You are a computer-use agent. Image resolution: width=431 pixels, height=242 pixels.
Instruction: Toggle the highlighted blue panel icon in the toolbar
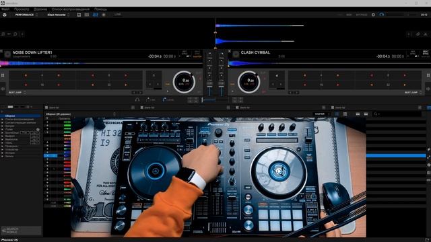(96, 15)
